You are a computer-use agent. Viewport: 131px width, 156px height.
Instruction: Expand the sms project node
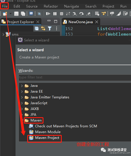tap(3, 34)
